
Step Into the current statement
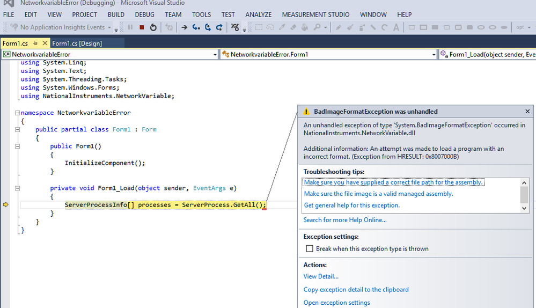coord(196,27)
